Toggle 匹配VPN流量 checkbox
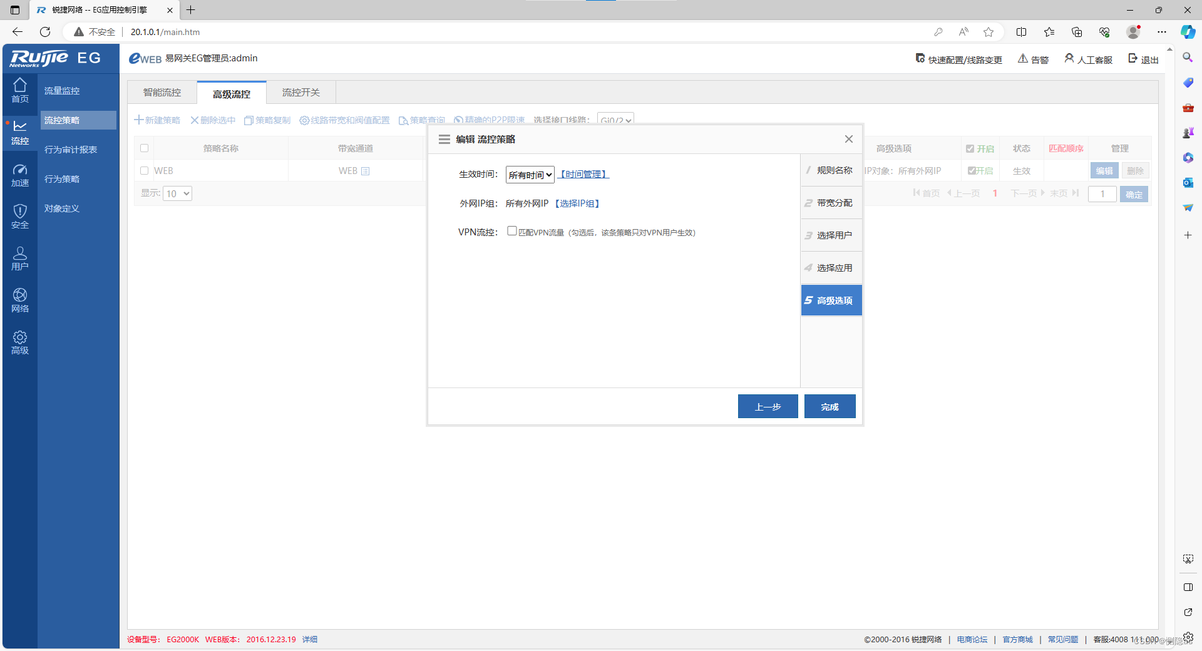 [512, 231]
